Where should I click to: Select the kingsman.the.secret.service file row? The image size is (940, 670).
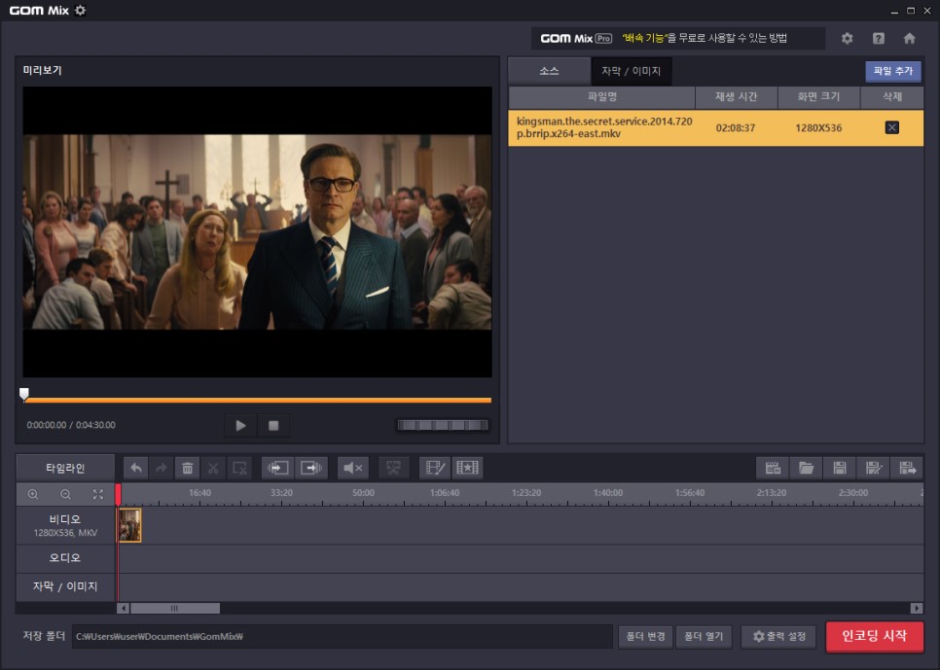[x=716, y=127]
